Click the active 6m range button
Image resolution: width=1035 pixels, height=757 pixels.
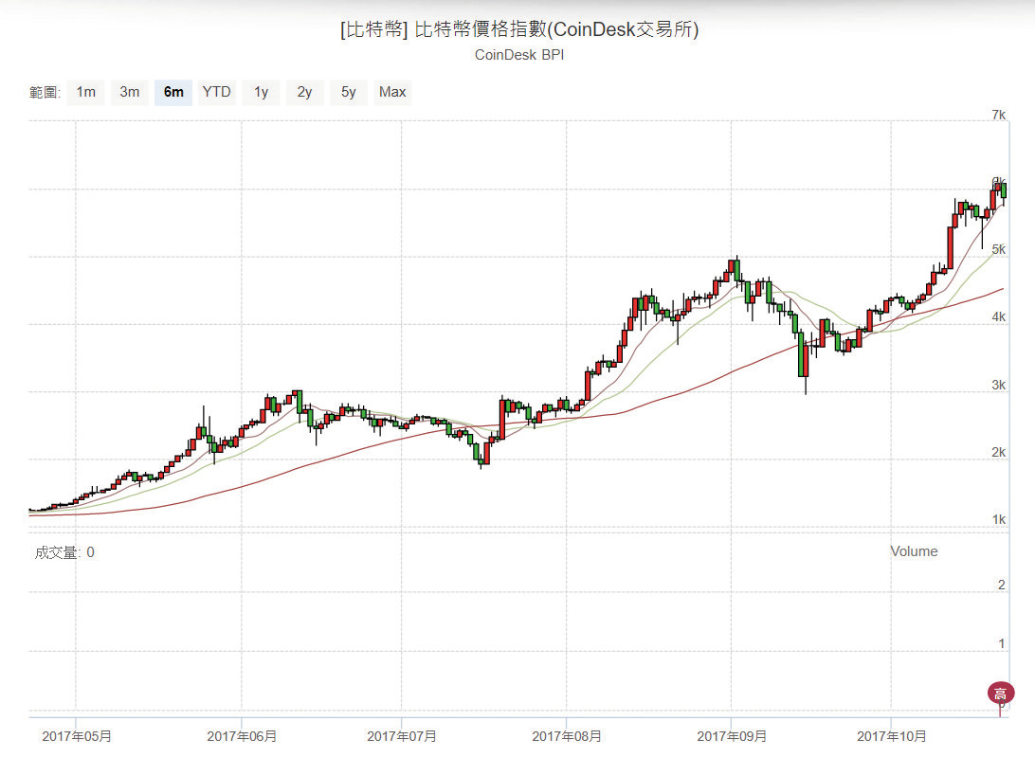(x=173, y=92)
